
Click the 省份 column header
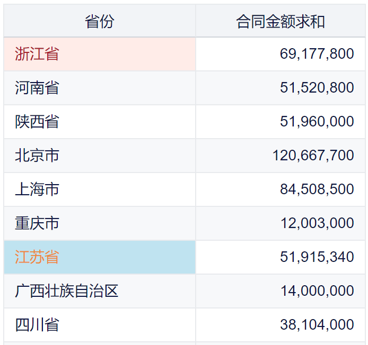click(100, 22)
